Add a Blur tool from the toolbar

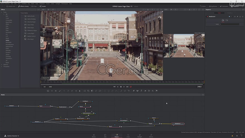80,91
